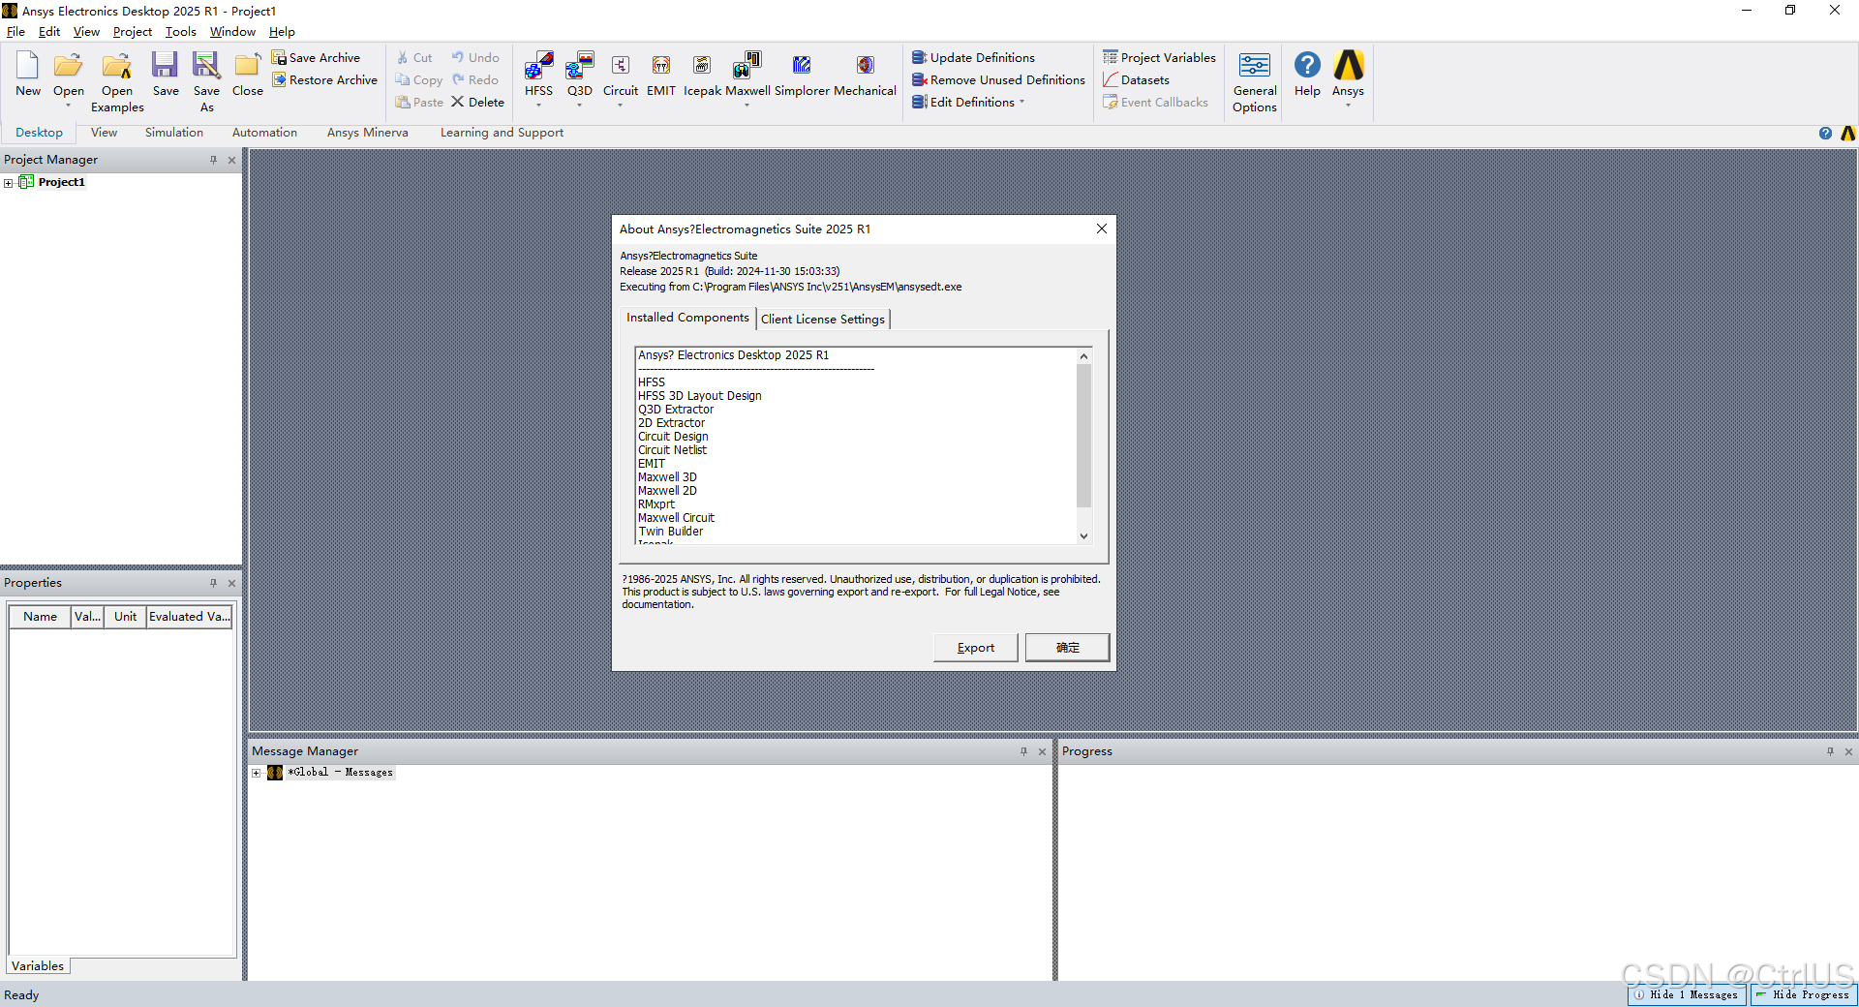Open the HFSS dropdown arrow
The height and width of the screenshot is (1007, 1859).
tap(538, 105)
